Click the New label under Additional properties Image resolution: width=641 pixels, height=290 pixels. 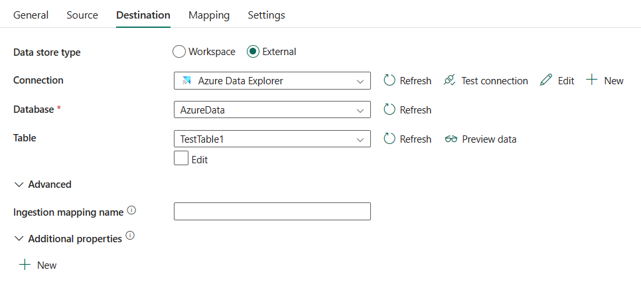click(46, 265)
